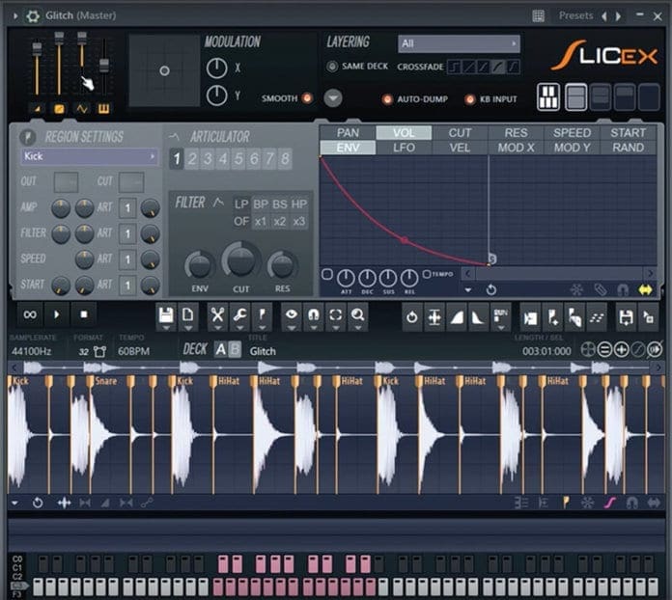The width and height of the screenshot is (672, 600).
Task: Select the RES articulator tab
Action: point(516,133)
